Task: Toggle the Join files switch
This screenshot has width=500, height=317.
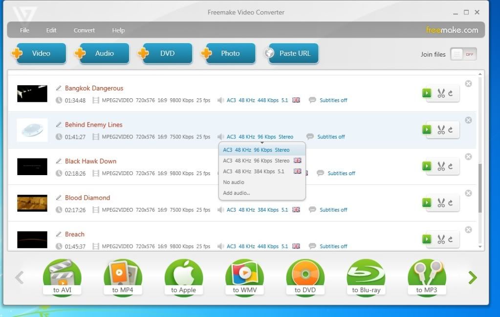Action: (x=464, y=54)
